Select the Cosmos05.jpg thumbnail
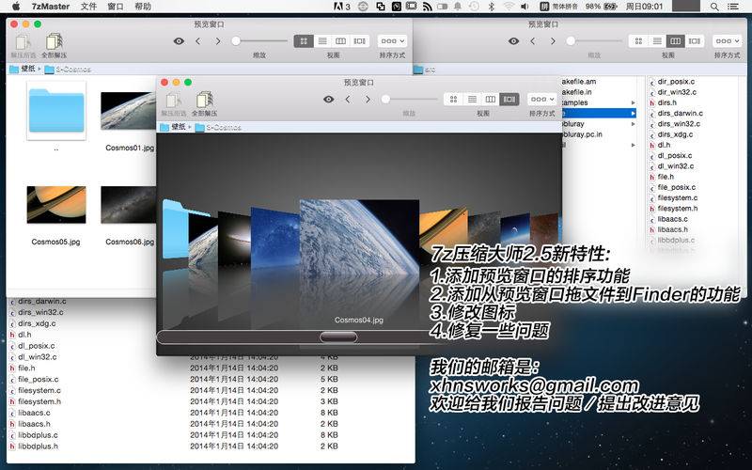The width and height of the screenshot is (752, 470). pos(56,205)
